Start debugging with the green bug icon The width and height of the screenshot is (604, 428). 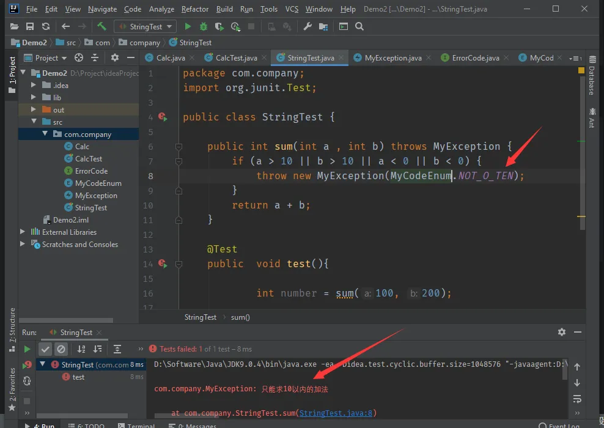[204, 26]
